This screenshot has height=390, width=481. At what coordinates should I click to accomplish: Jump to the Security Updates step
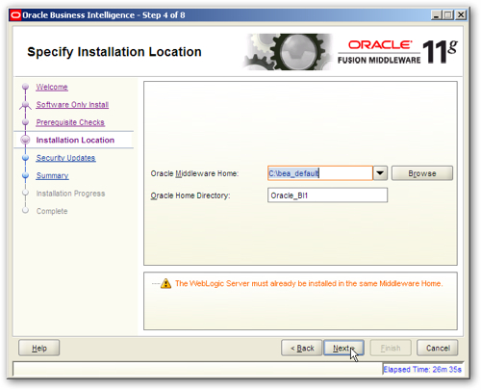point(65,158)
